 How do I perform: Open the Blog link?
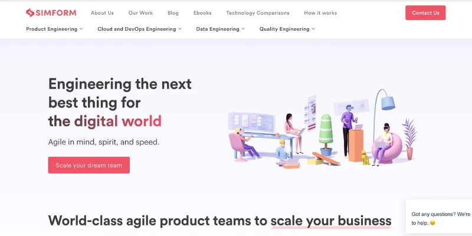173,13
